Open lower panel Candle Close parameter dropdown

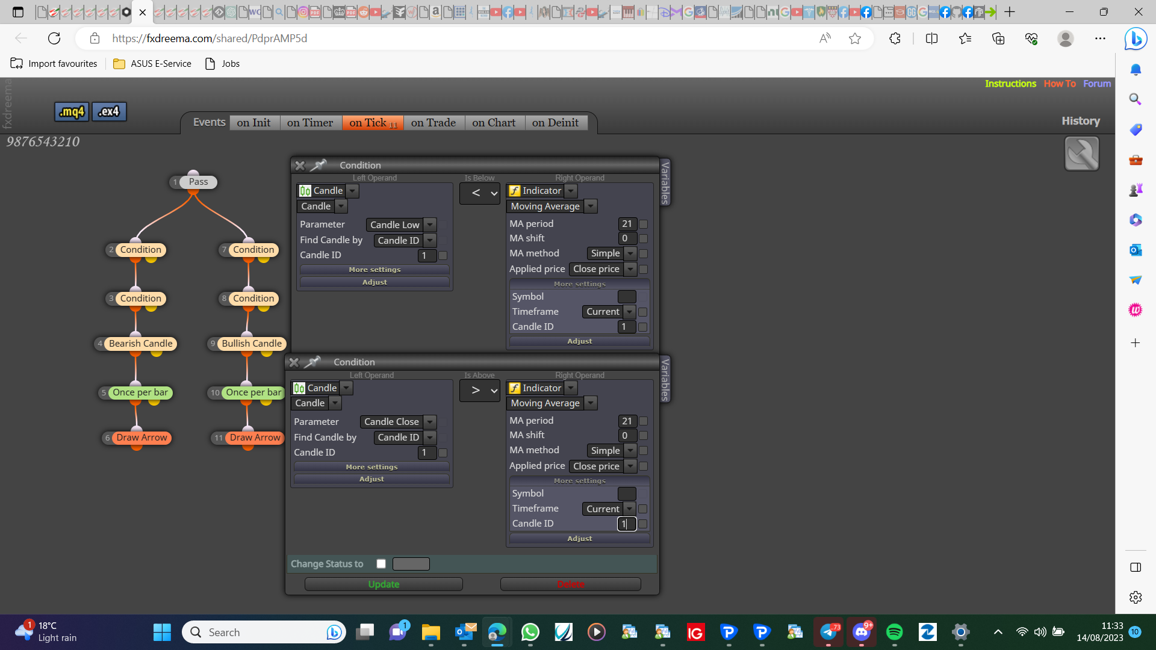[398, 422]
